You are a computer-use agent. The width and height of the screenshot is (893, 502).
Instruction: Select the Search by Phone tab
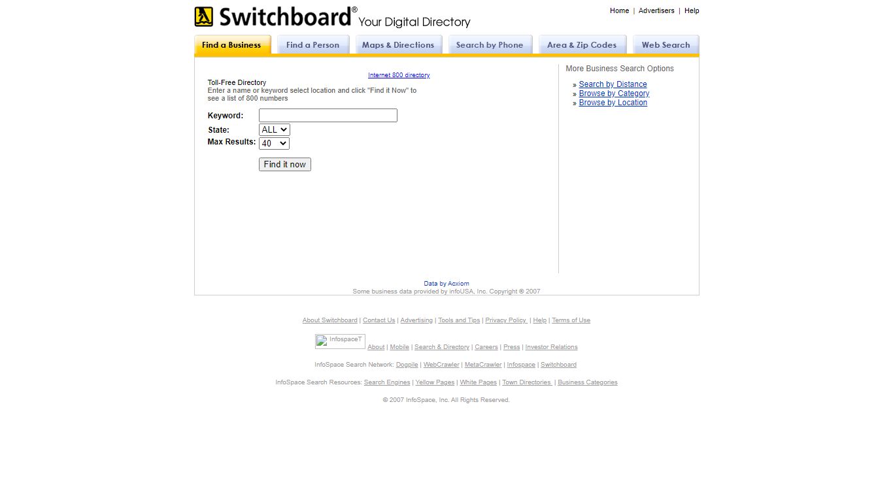490,44
